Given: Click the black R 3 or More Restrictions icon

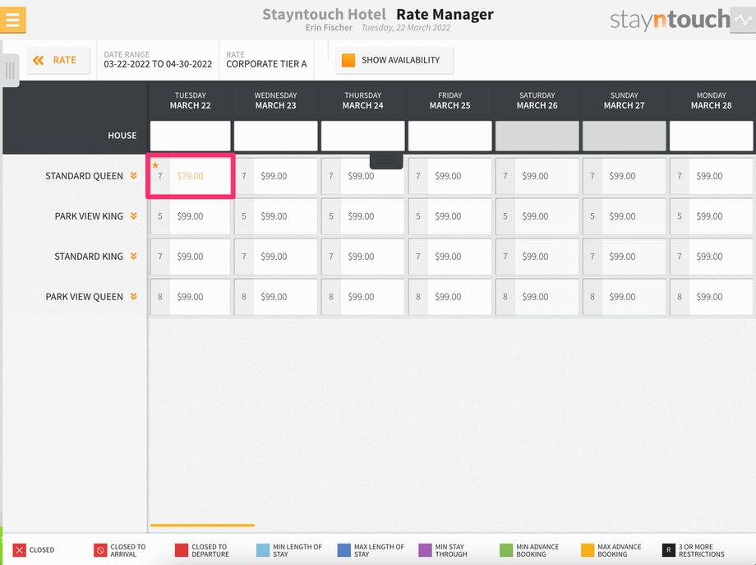Looking at the screenshot, I should click(669, 550).
